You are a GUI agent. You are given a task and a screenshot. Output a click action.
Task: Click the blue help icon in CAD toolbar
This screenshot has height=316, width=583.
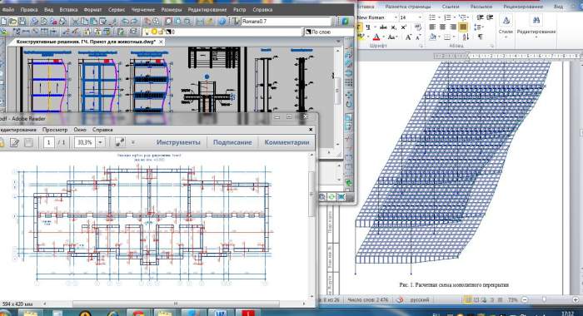pyautogui.click(x=222, y=22)
